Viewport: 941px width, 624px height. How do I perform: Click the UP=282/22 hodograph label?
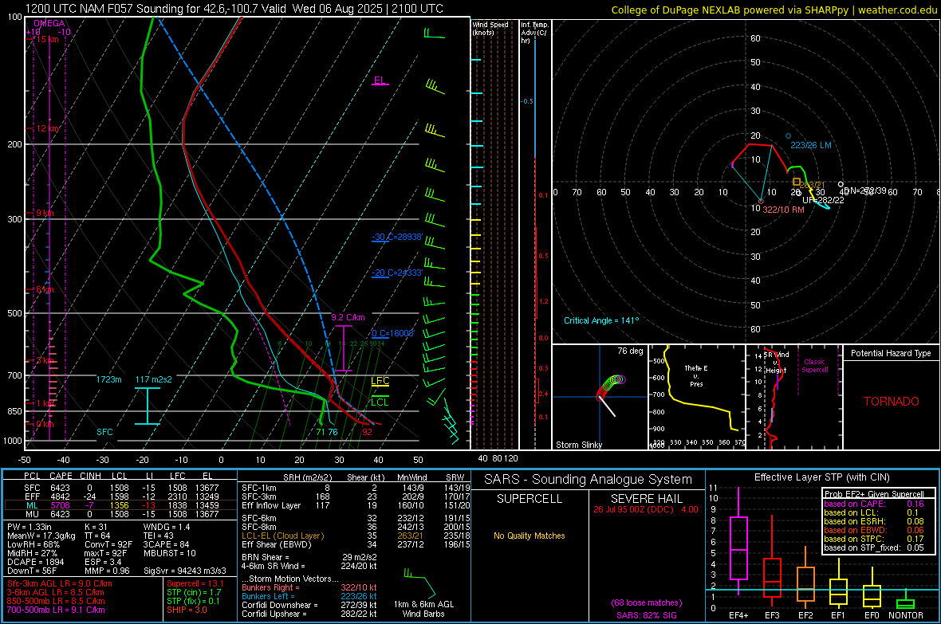823,200
